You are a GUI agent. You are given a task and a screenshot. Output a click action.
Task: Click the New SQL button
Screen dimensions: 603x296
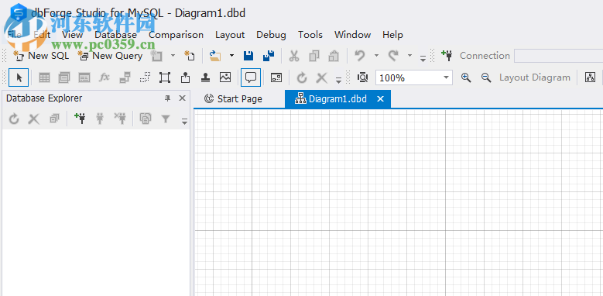pos(41,56)
